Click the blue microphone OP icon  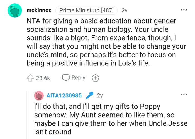pos(89,96)
